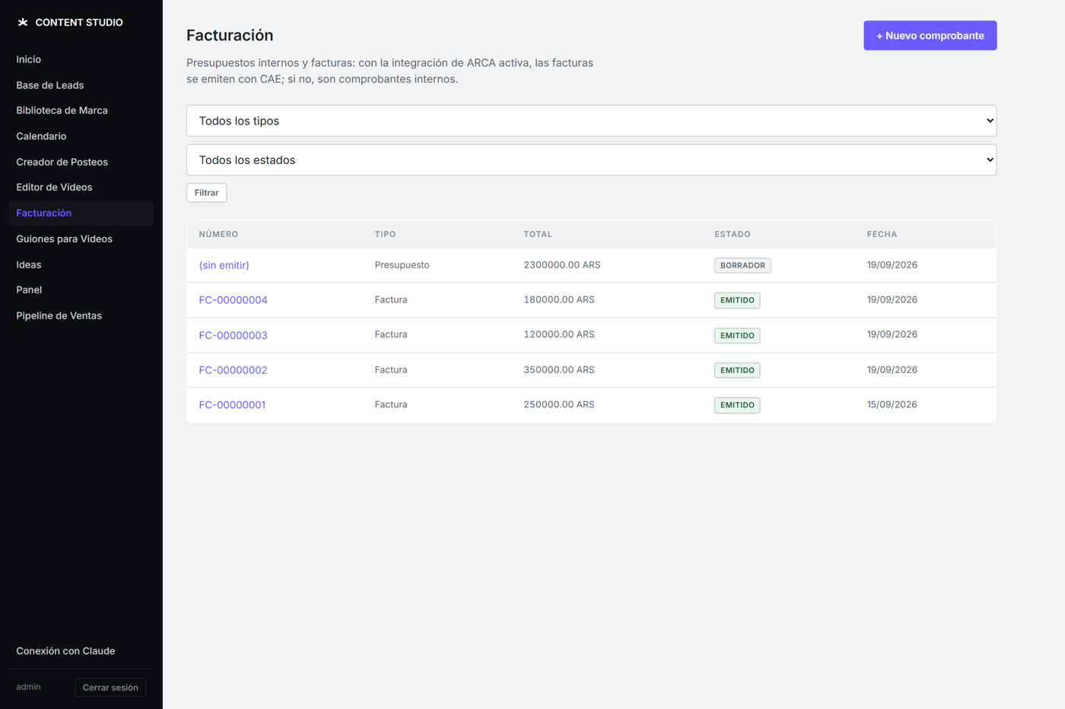This screenshot has height=709, width=1065.
Task: Open invoice FC-00000003
Action: tap(233, 335)
